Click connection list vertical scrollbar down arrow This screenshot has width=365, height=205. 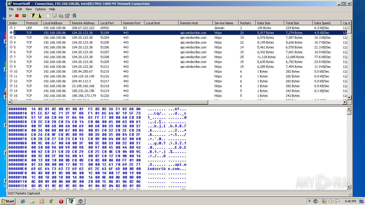coord(349,97)
